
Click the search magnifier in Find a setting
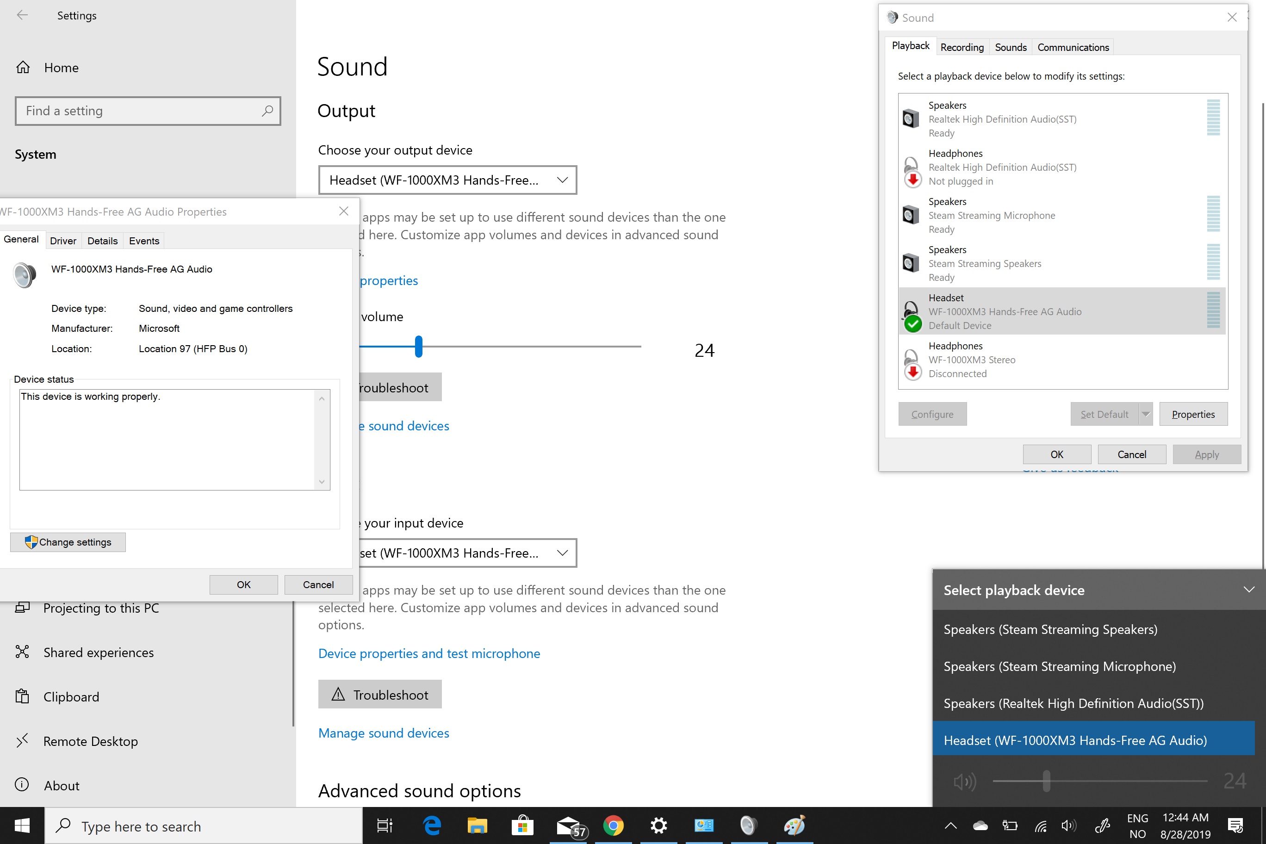pos(267,111)
